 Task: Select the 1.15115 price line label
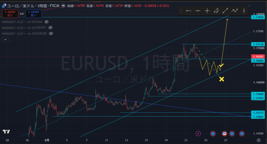[x=258, y=113]
